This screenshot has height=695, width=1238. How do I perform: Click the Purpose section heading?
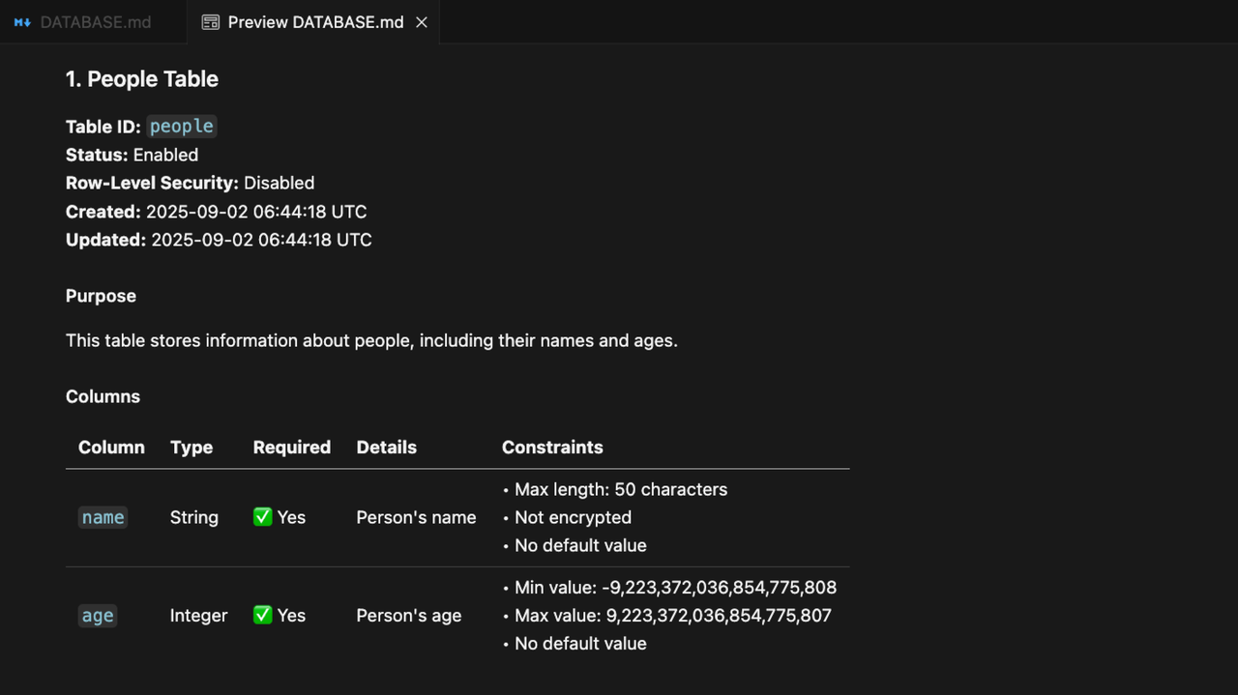(101, 296)
